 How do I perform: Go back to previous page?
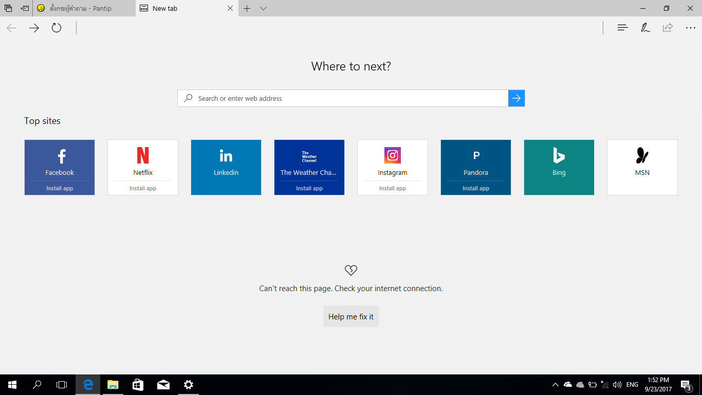tap(12, 28)
